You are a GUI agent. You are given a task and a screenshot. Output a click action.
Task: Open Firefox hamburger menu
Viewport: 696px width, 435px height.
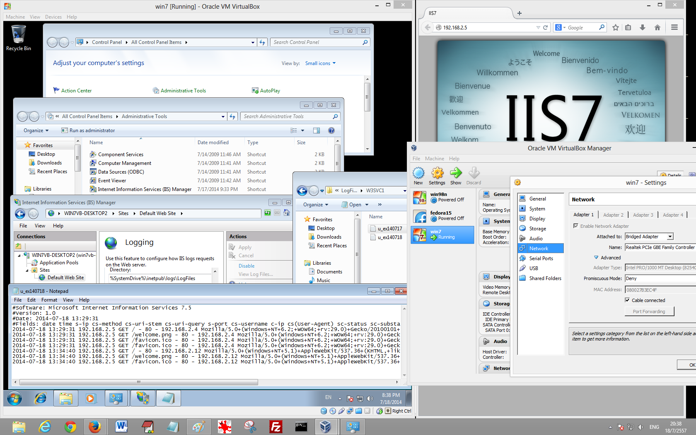coord(674,27)
